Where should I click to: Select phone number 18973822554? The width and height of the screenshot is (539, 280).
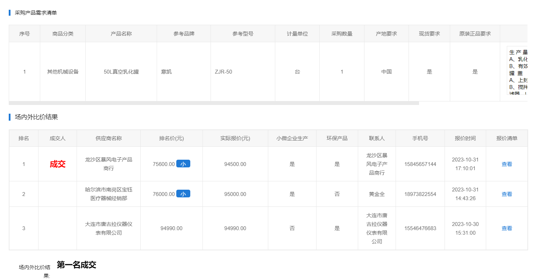(420, 194)
